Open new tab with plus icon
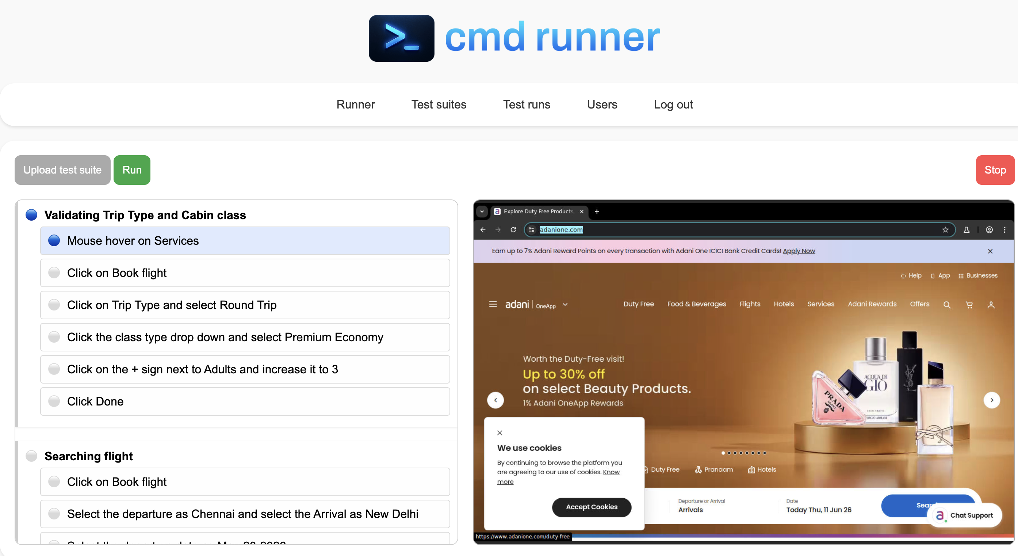The width and height of the screenshot is (1018, 556). [x=597, y=212]
